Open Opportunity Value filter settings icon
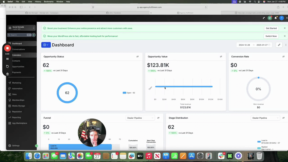The height and width of the screenshot is (162, 288). (221, 57)
